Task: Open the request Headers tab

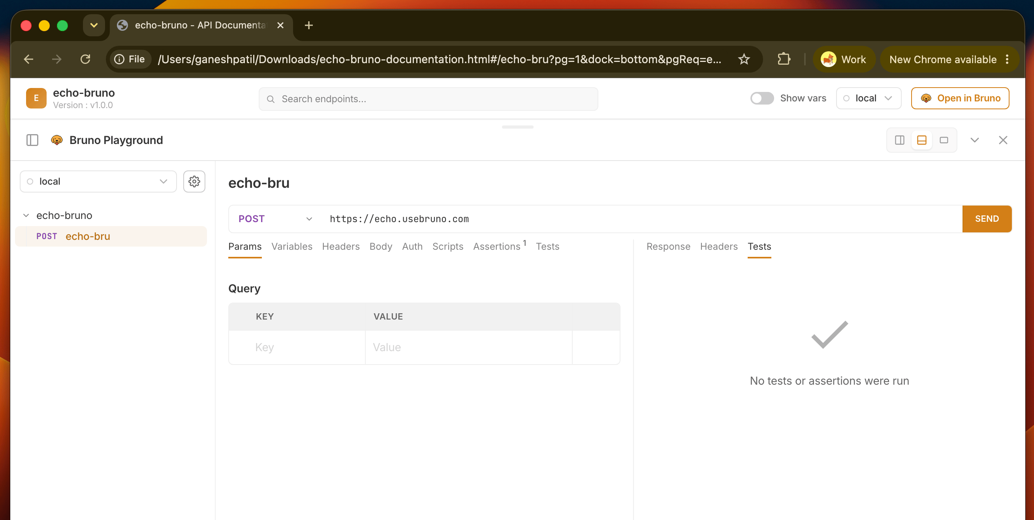Action: pyautogui.click(x=341, y=247)
